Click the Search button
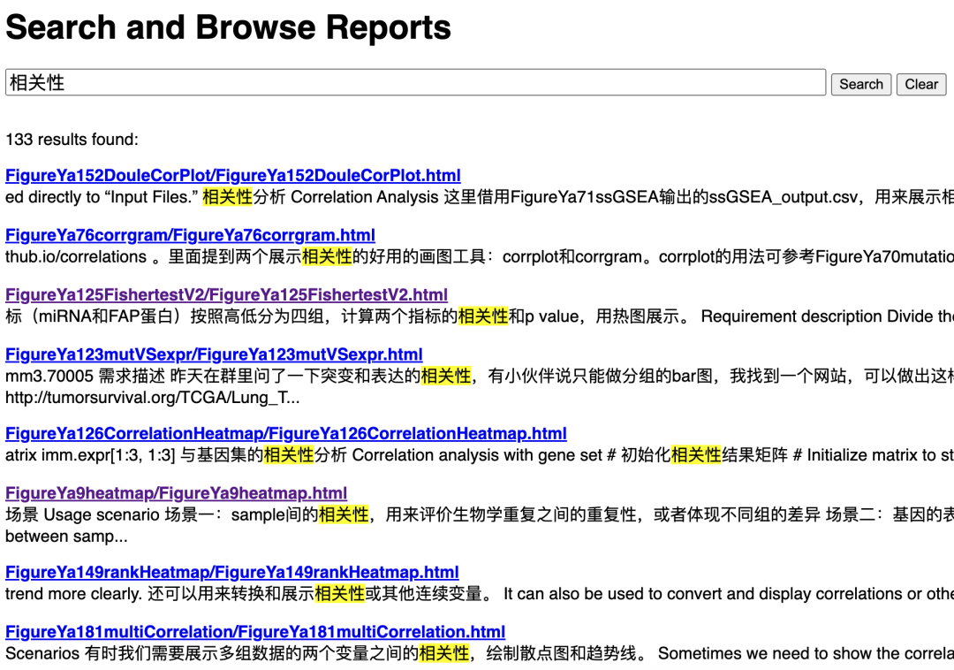954x670 pixels. 861,84
